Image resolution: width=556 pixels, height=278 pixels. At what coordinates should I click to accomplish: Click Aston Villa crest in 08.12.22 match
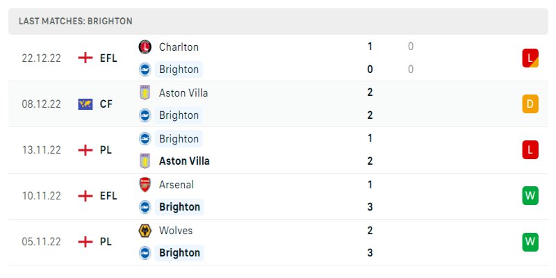pyautogui.click(x=145, y=92)
